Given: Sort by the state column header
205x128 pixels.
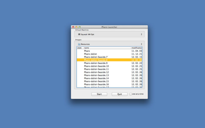Looking at the screenshot, I should pyautogui.click(x=79, y=48).
